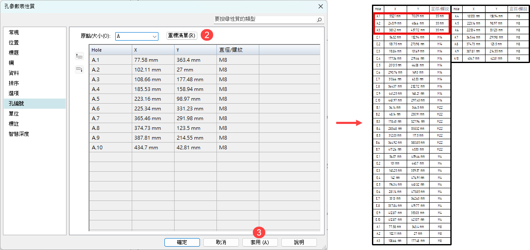Click the move row down icon

click(79, 69)
